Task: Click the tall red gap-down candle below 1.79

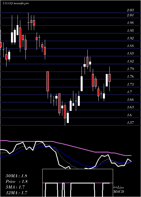Action: 48,81
